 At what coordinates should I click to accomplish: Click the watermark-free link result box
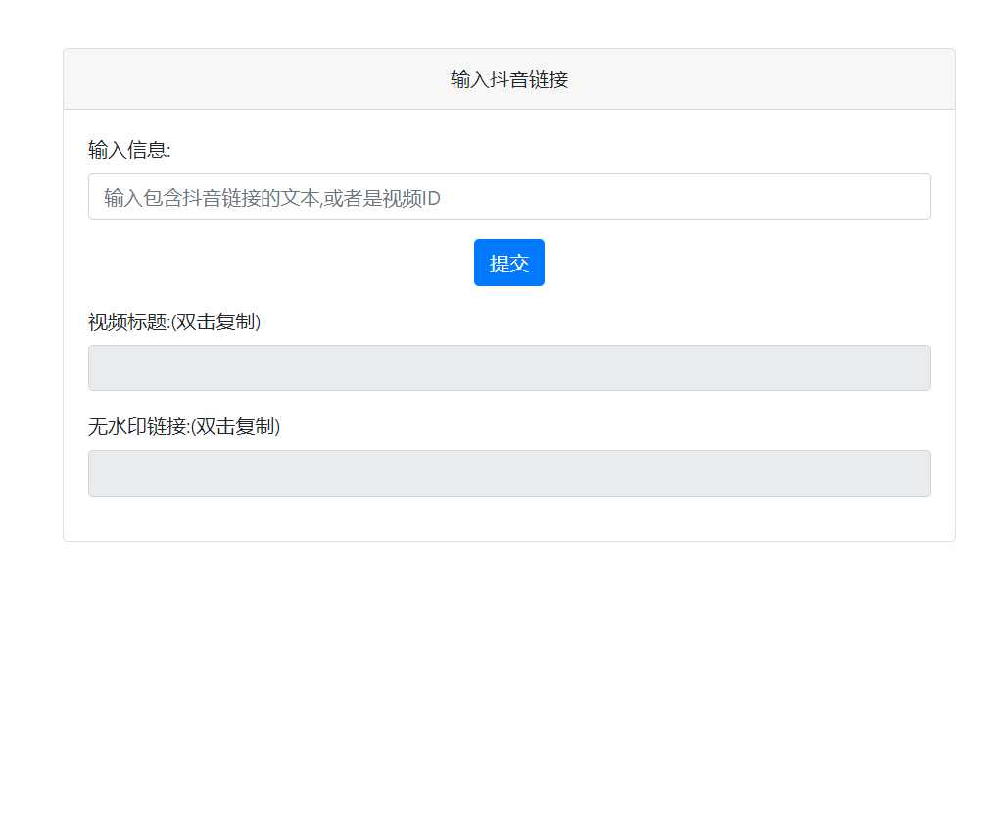(x=508, y=472)
